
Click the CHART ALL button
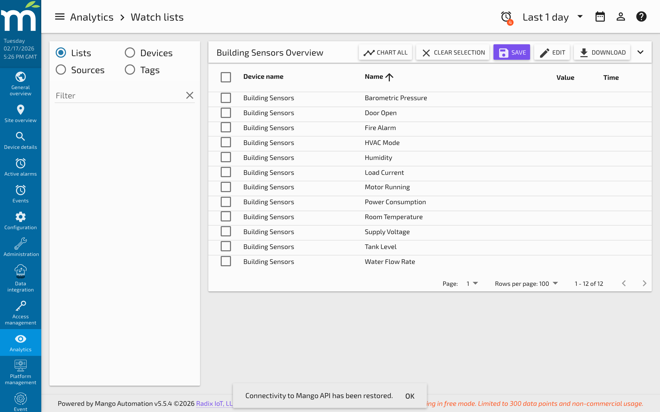[385, 52]
